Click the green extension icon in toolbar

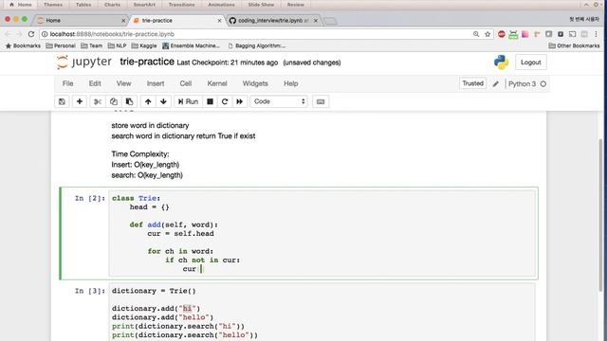point(513,34)
